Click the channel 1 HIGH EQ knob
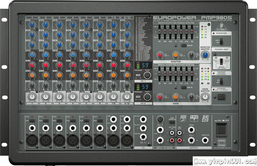Viewport: 257px width, 166px height. [32, 24]
